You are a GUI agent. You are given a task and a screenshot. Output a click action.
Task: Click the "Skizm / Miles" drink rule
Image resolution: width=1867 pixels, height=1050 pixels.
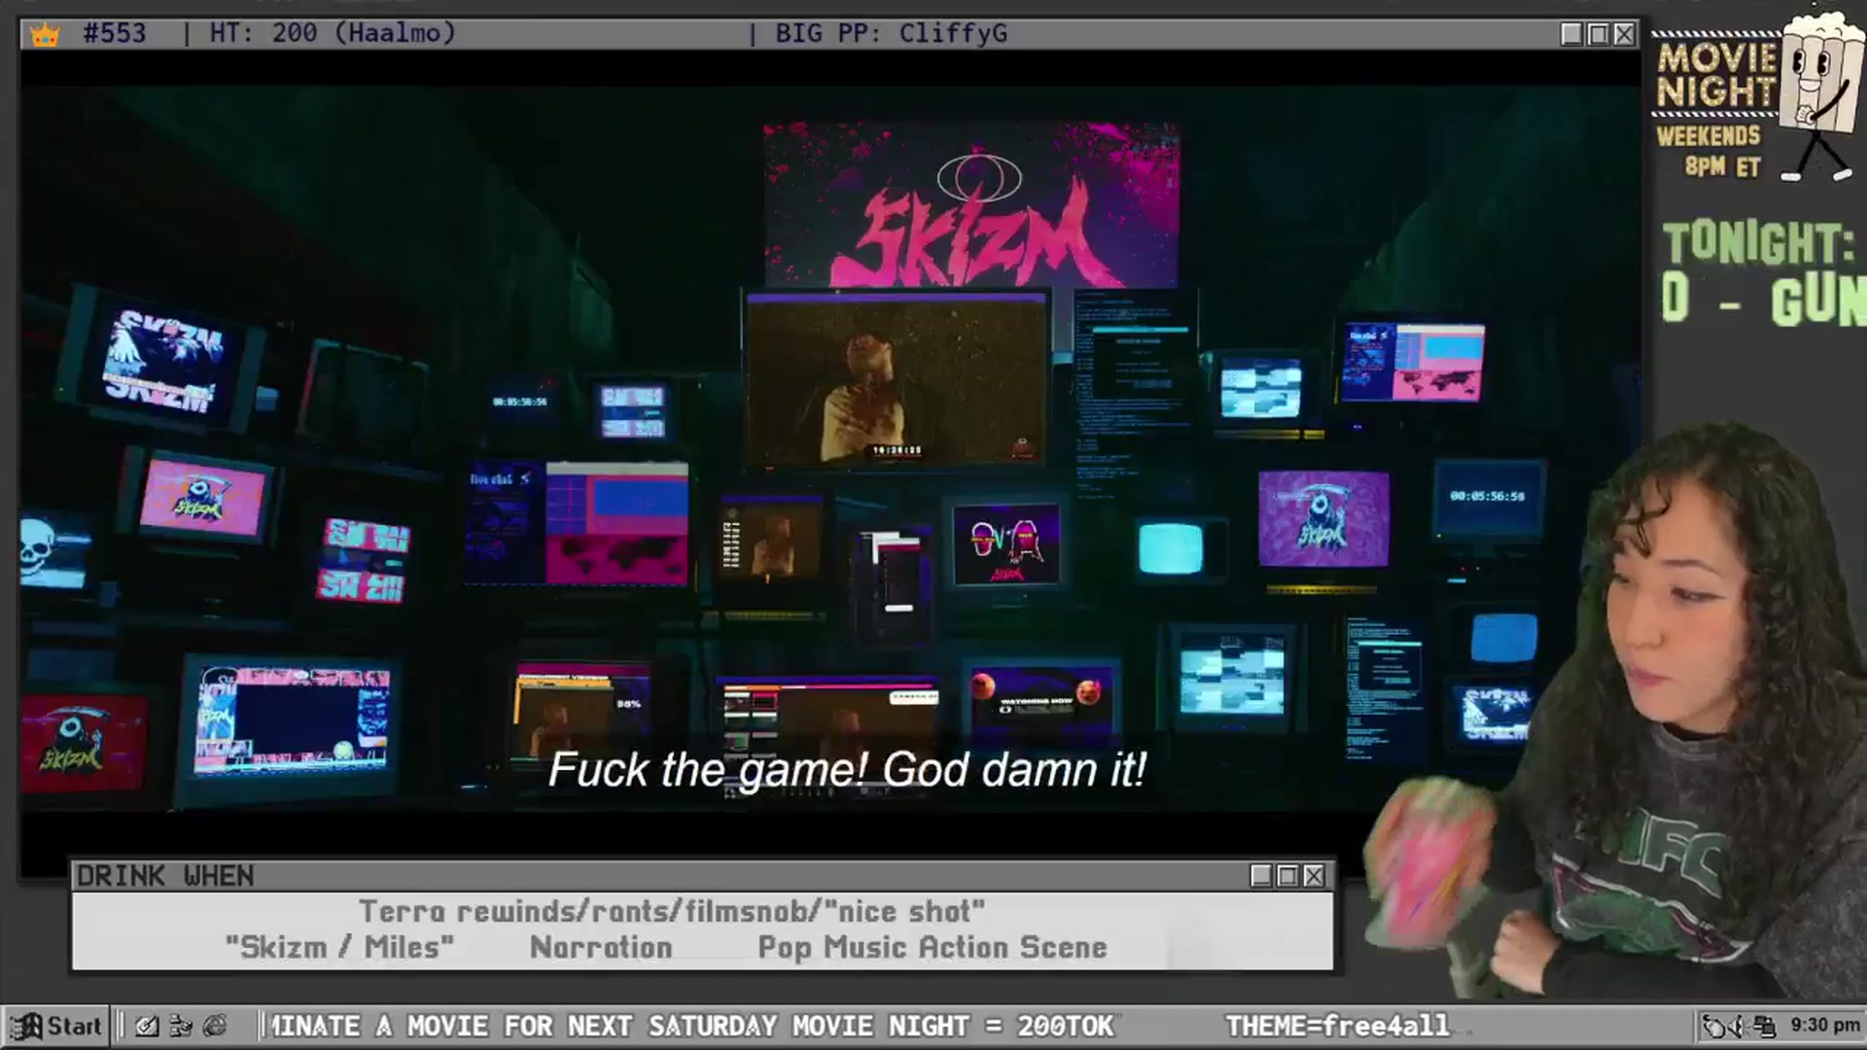pos(339,947)
